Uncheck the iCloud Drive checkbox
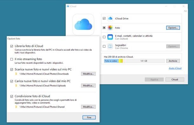This screenshot has width=194, height=125. point(104,18)
